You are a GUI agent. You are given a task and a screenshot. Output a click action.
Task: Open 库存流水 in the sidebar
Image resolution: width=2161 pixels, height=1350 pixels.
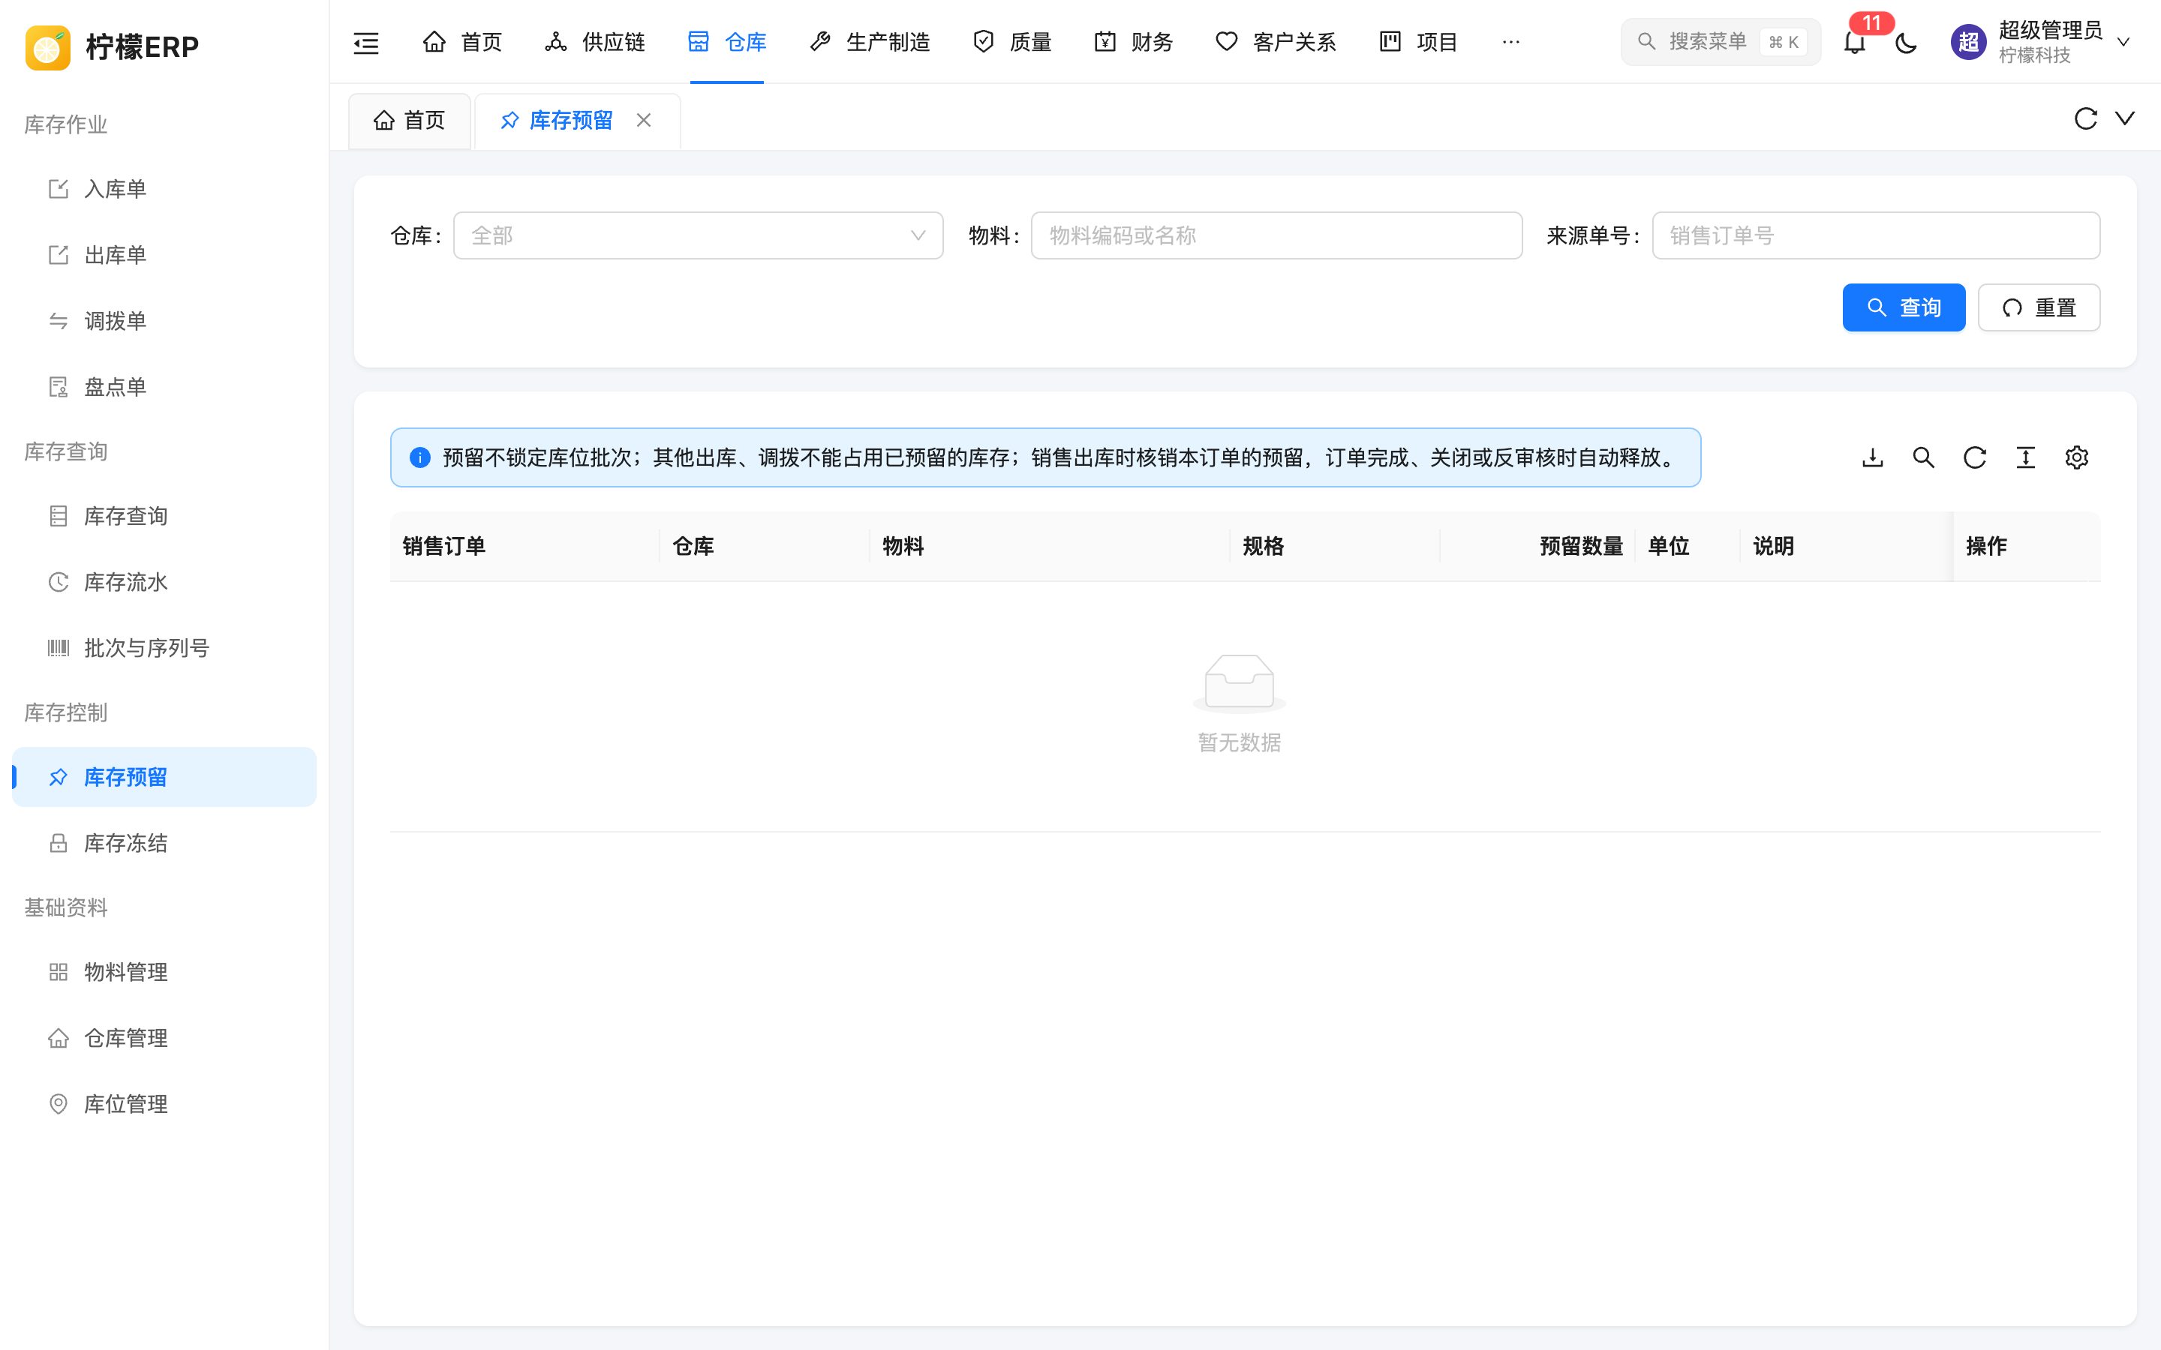click(x=164, y=582)
